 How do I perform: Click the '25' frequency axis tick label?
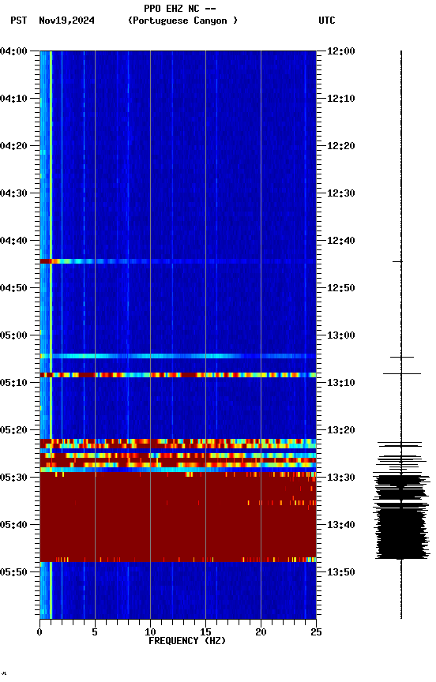[316, 632]
